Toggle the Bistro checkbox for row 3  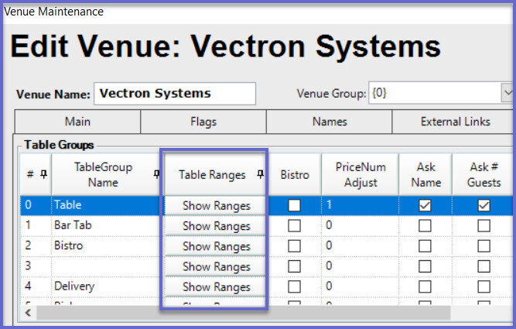pyautogui.click(x=294, y=266)
